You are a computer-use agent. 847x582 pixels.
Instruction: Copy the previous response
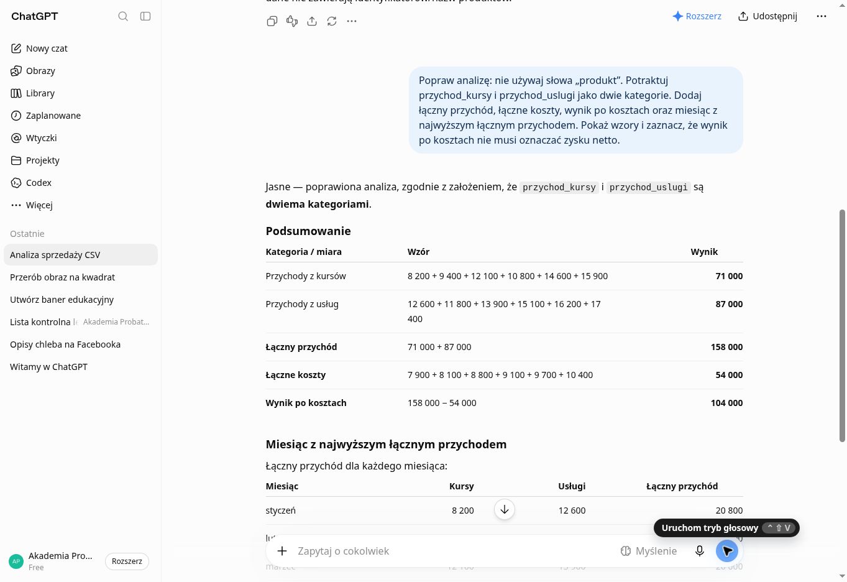pos(272,21)
